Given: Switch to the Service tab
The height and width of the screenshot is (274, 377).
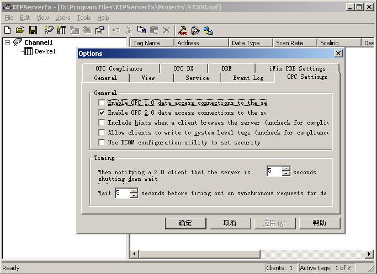Looking at the screenshot, I should coord(197,78).
